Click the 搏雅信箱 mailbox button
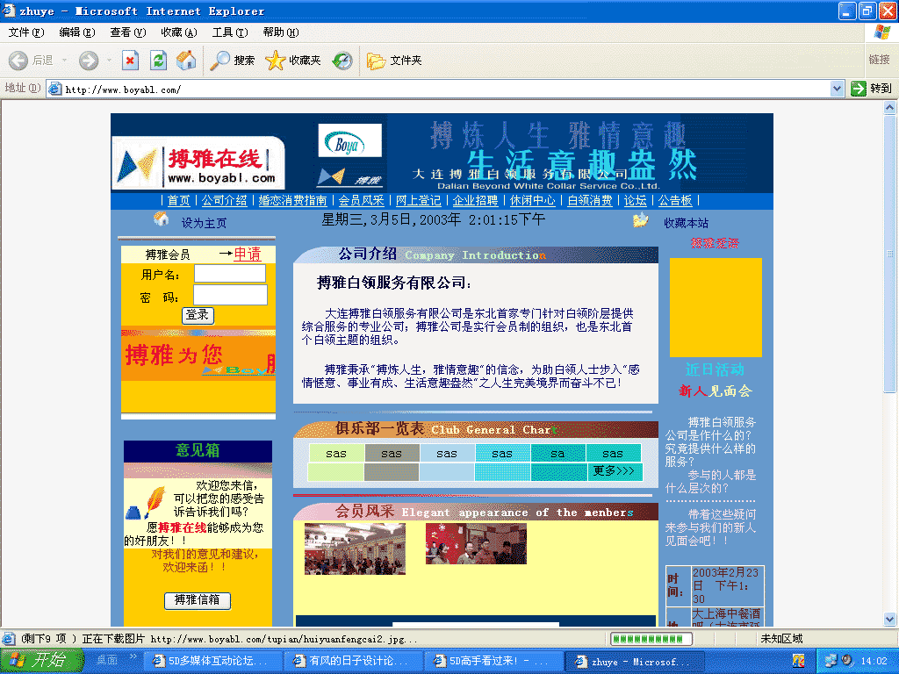The height and width of the screenshot is (674, 899). coord(198,600)
